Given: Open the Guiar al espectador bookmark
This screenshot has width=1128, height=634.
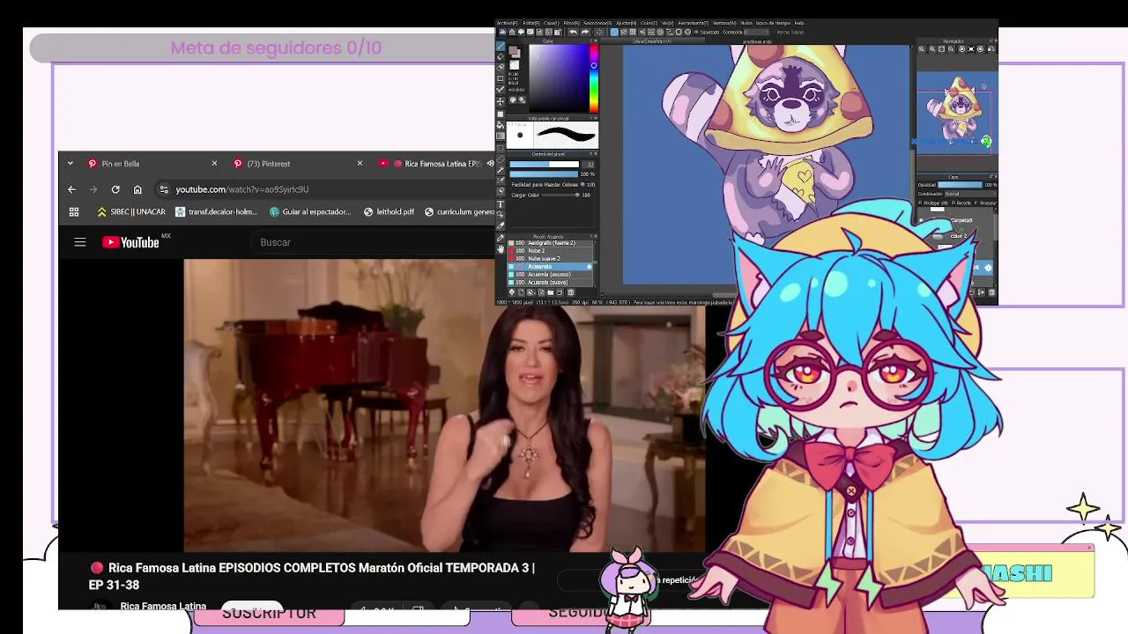Looking at the screenshot, I should tap(310, 212).
